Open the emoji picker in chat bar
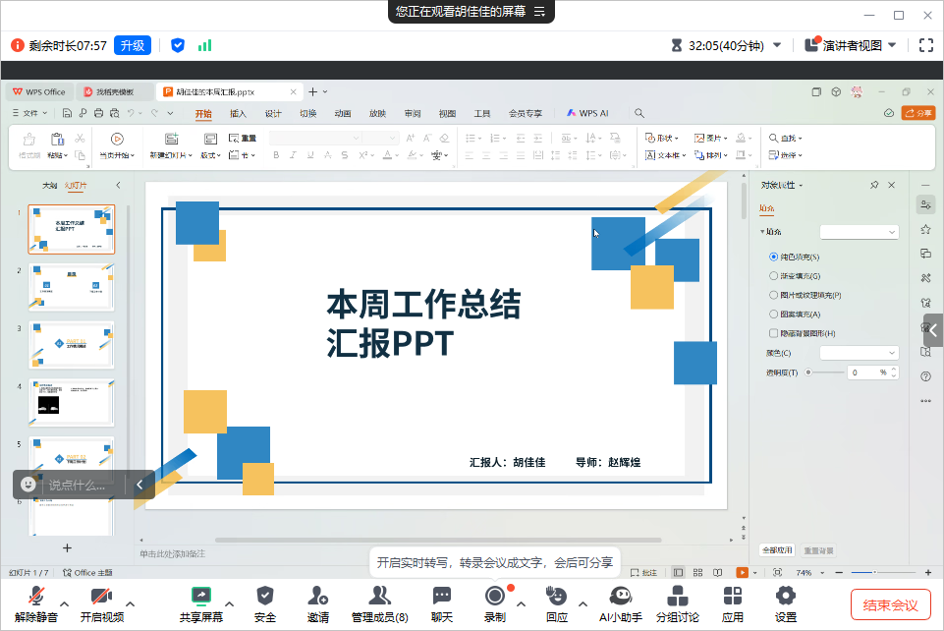Image resolution: width=944 pixels, height=631 pixels. (x=28, y=485)
